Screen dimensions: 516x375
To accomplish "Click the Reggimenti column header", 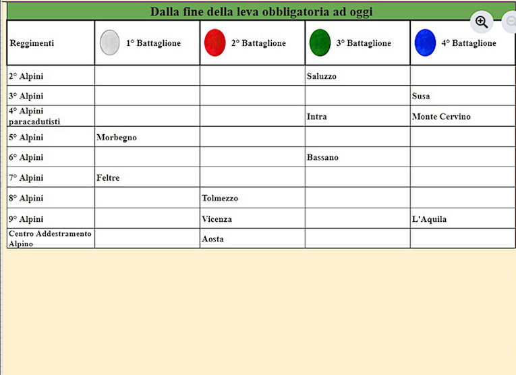I will click(x=32, y=43).
